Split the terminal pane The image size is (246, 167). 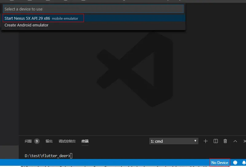[216, 141]
